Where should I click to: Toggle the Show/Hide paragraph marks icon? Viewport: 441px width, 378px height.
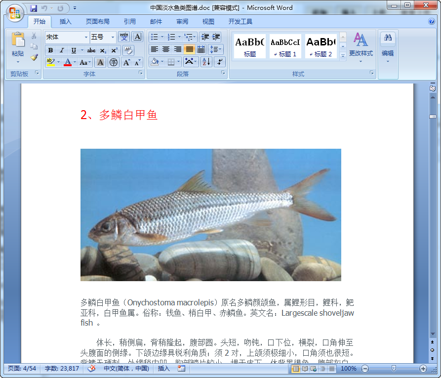coord(220,61)
